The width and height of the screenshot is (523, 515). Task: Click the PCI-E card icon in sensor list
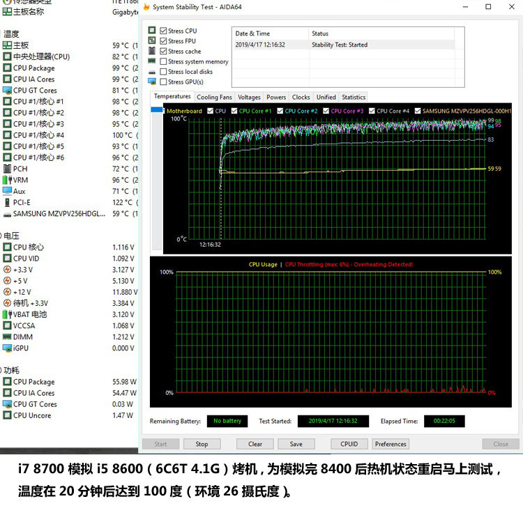coord(7,202)
